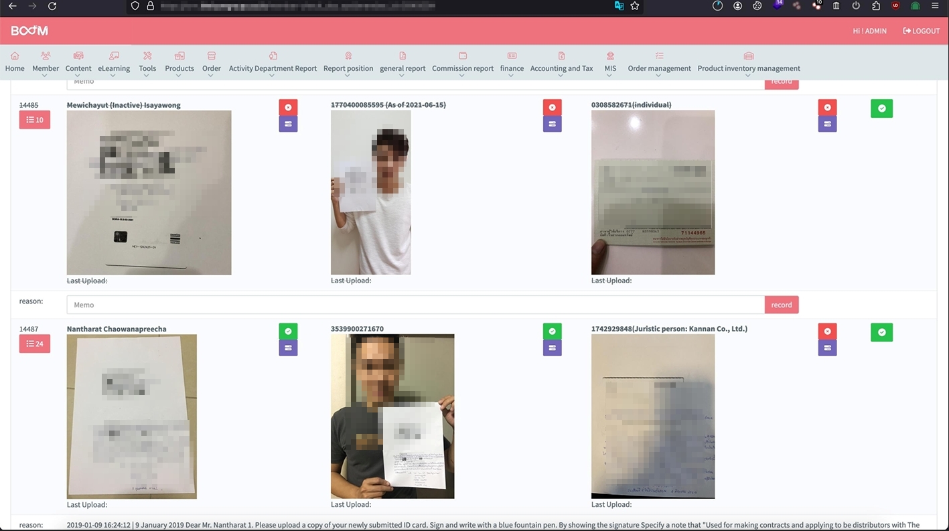Toggle the green check on Nantharat's ID document
Viewport: 949px width, 531px height.
[x=288, y=331]
